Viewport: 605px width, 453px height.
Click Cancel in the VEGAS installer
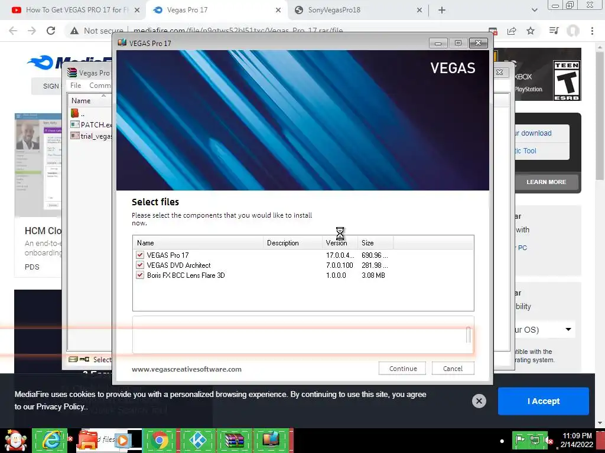pos(453,368)
